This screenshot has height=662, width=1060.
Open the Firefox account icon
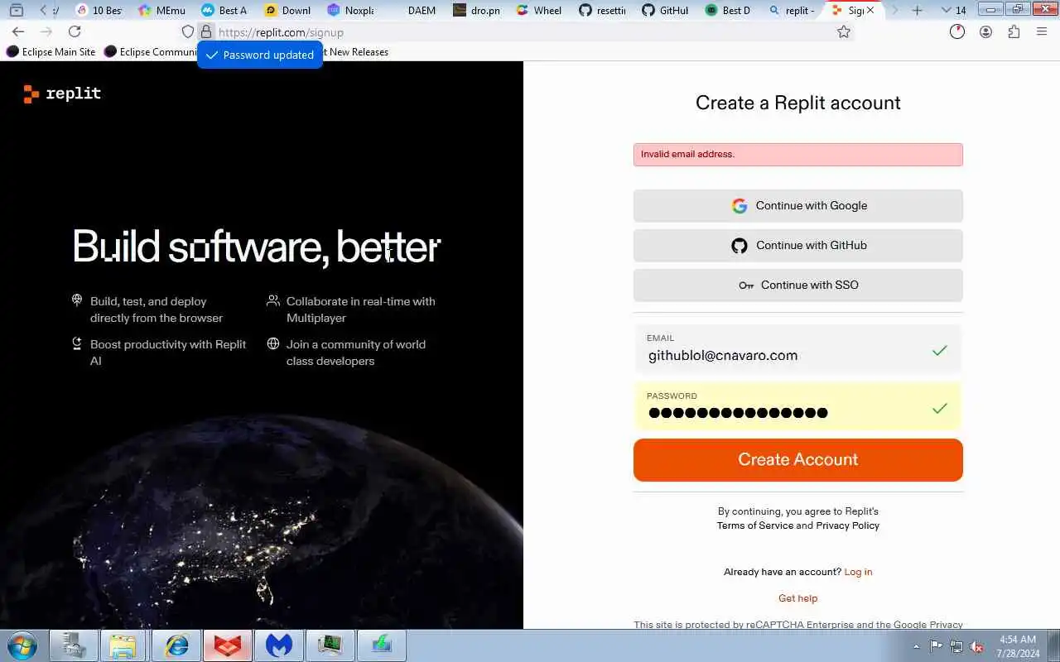[x=985, y=31]
